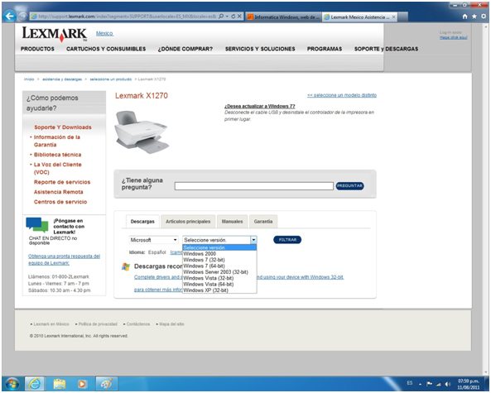
Task: Switch to Descargas tab
Action: [142, 222]
